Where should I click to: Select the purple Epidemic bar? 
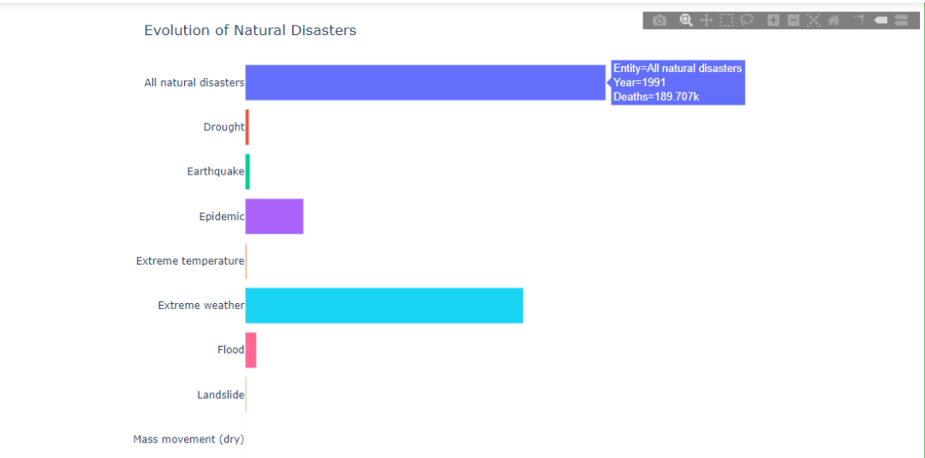click(x=274, y=217)
